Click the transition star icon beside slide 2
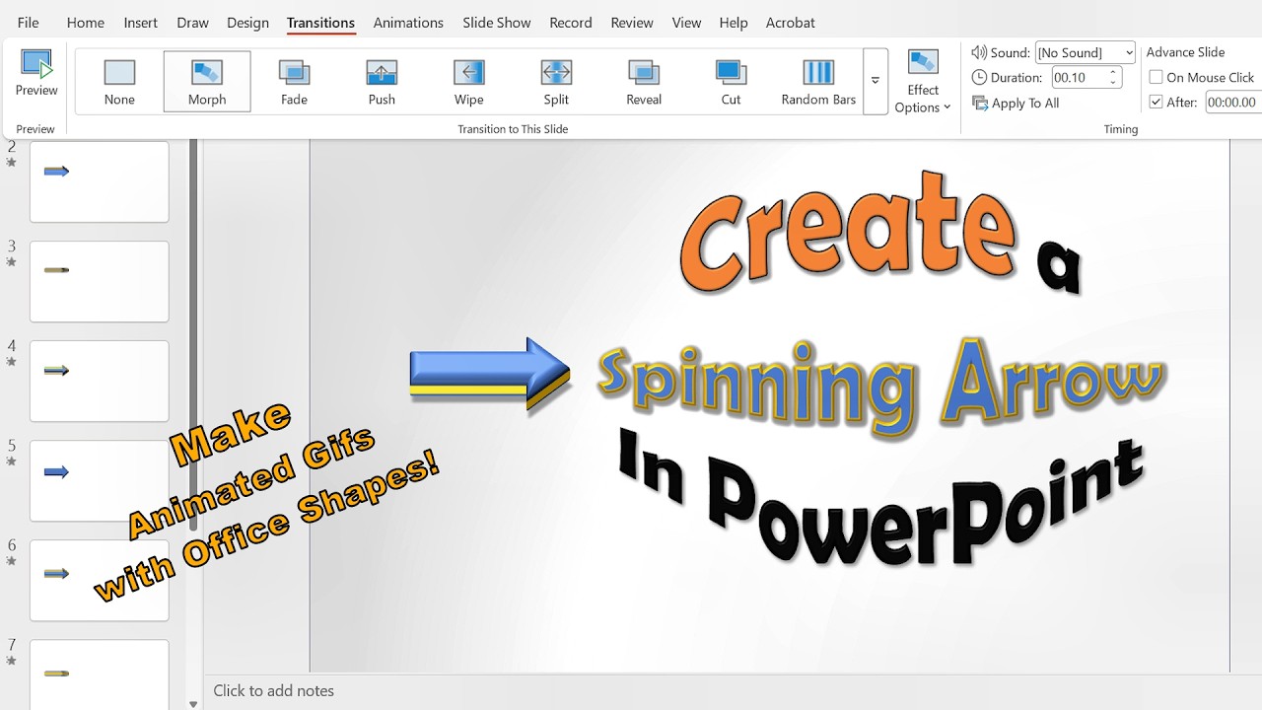1262x710 pixels. (12, 162)
